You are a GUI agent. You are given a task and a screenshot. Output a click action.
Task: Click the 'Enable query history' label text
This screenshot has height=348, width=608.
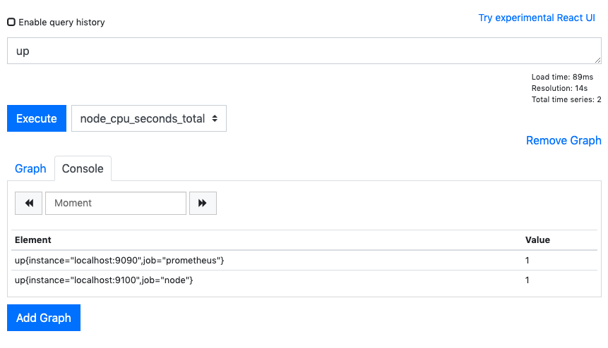61,22
